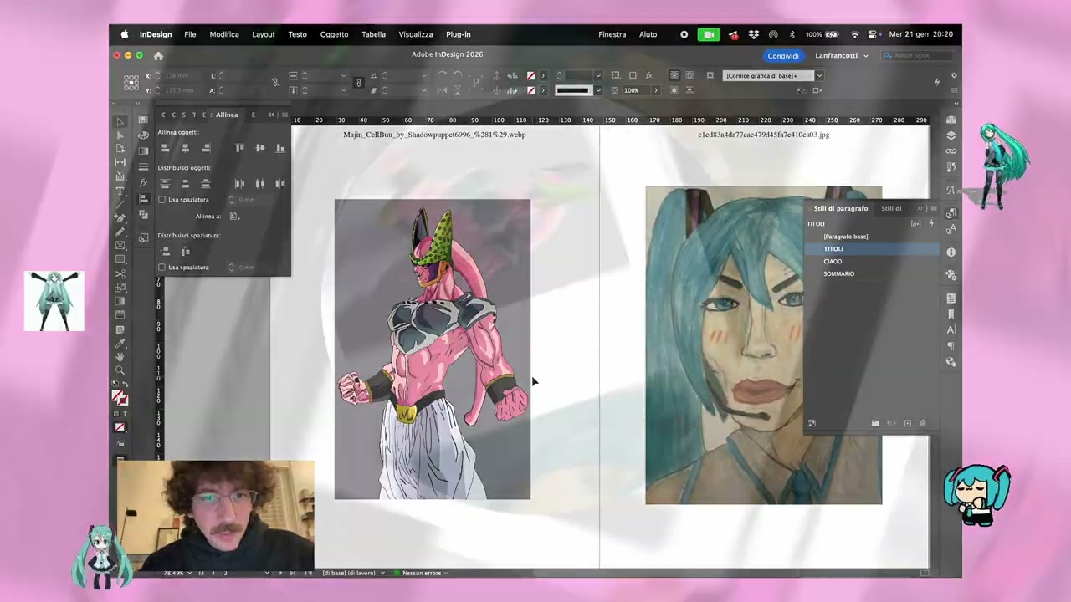Open Dropbox menu bar icon

click(754, 34)
